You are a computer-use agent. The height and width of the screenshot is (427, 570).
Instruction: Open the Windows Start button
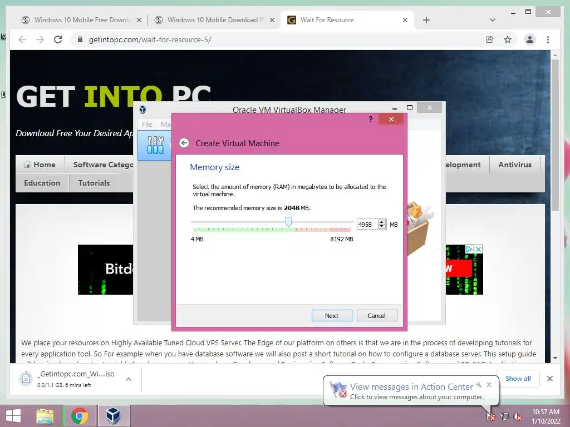13,416
